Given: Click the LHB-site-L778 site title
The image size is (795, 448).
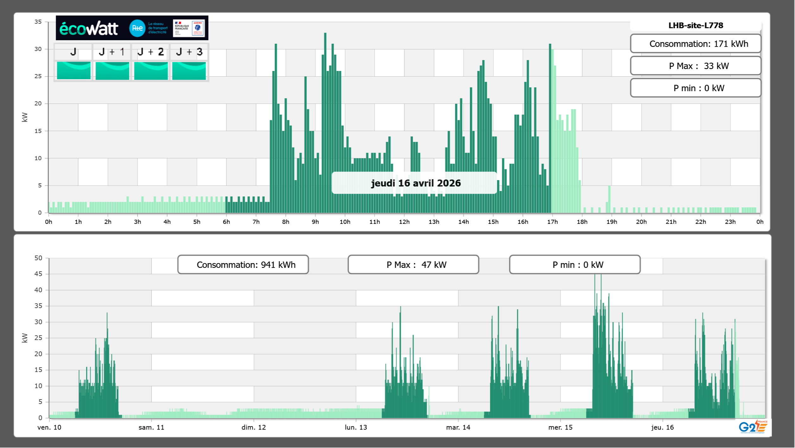Looking at the screenshot, I should 696,25.
